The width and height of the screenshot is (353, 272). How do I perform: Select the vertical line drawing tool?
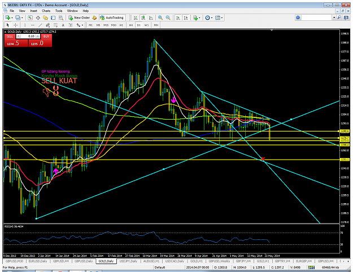coord(25,25)
